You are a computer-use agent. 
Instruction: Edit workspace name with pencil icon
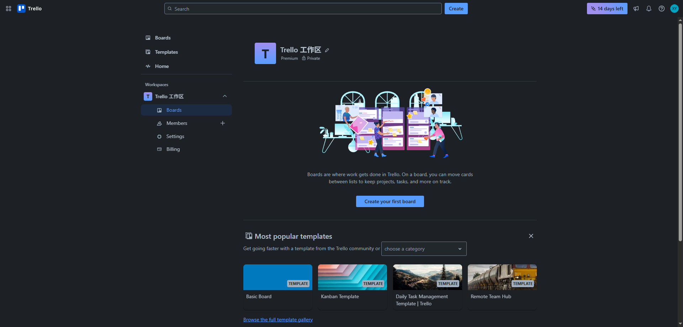point(327,50)
